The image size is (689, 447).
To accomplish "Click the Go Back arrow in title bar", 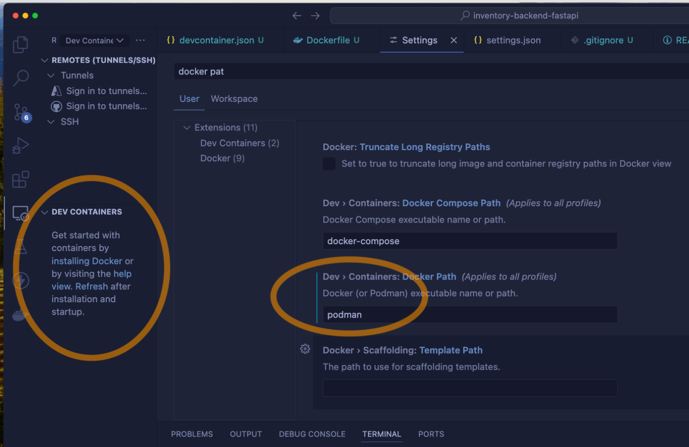I will [x=297, y=16].
